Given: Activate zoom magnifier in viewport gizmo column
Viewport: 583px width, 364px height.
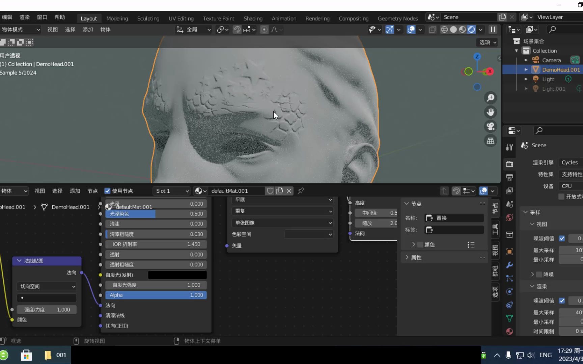Looking at the screenshot, I should [x=491, y=97].
